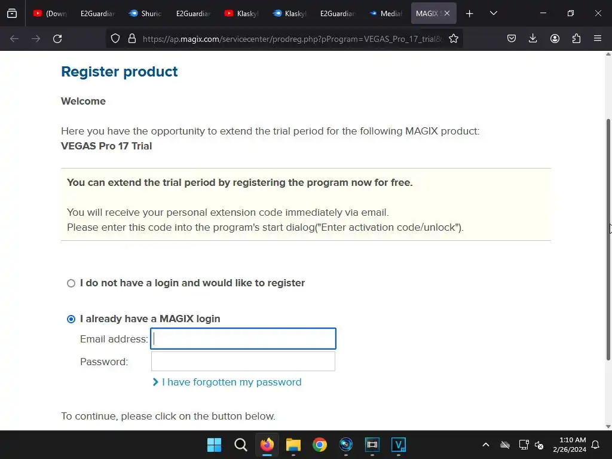The height and width of the screenshot is (459, 612).
Task: Click the page vertical scrollbar thumb
Action: (x=608, y=240)
